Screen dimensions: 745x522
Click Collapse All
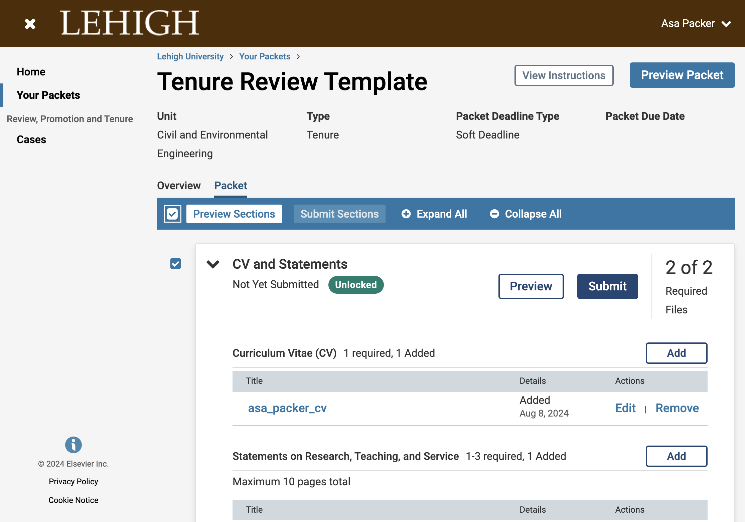(x=526, y=214)
